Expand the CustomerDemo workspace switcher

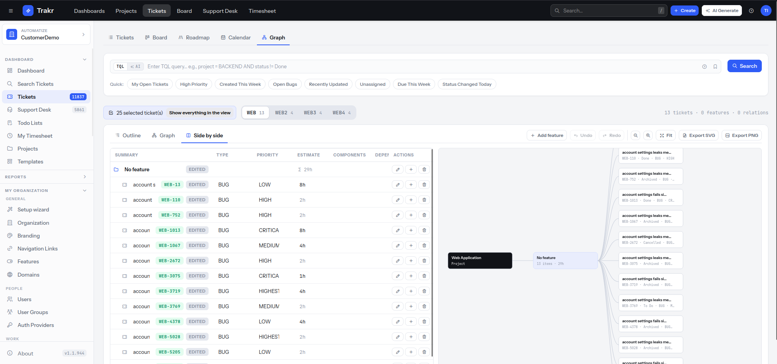(x=46, y=34)
